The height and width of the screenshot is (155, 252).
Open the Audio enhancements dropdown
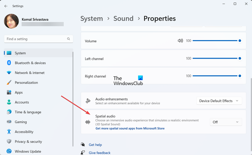[219, 101]
